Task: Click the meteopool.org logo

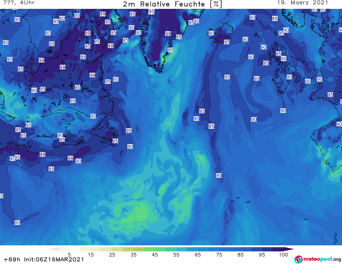Action: [318, 259]
